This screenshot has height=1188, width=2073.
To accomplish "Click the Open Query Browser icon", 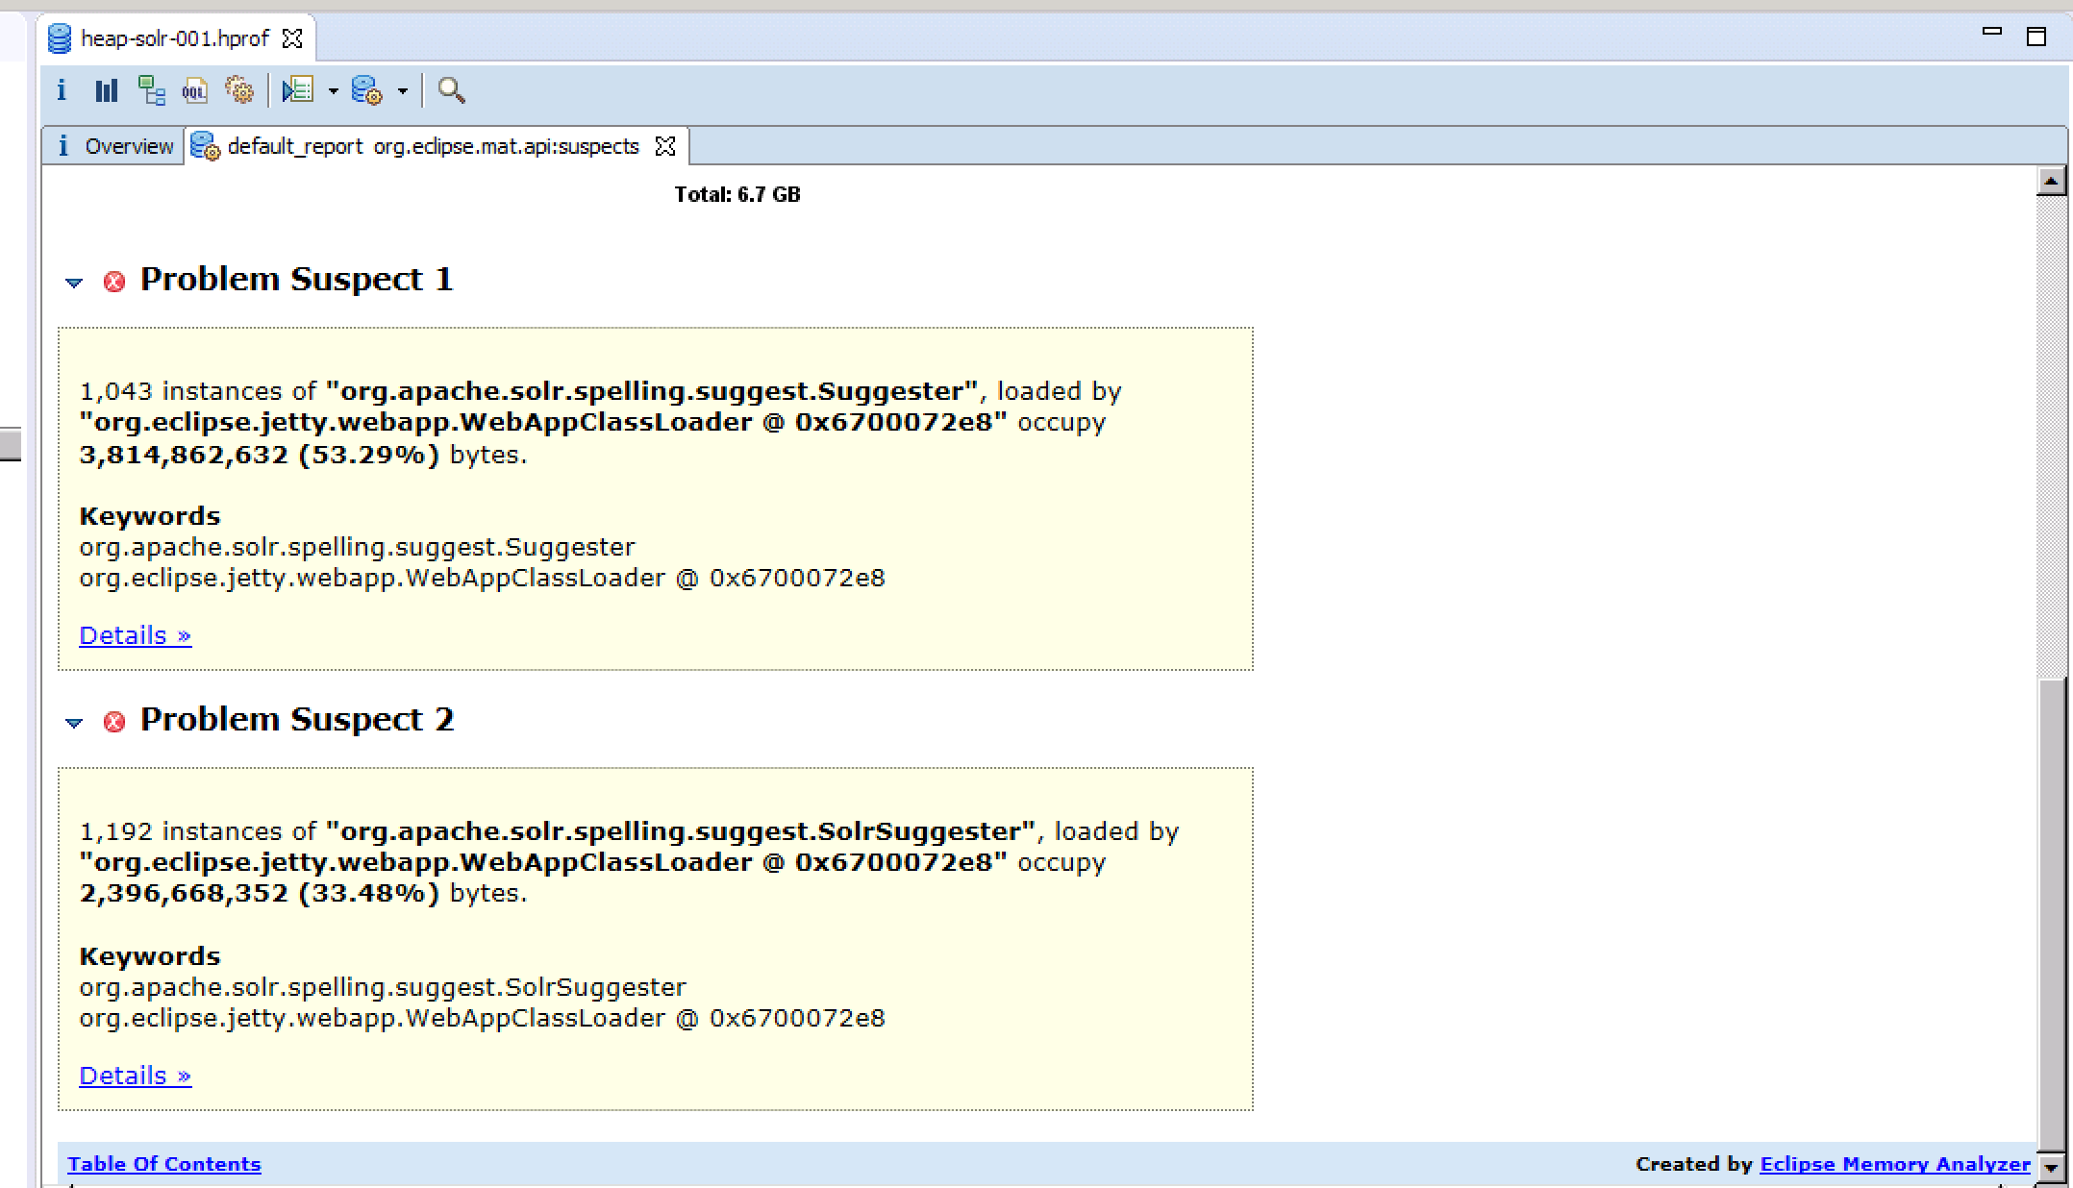I will point(367,90).
